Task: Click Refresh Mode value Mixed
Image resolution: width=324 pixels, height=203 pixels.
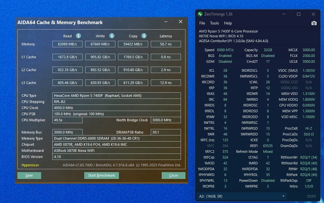Action: (268, 152)
